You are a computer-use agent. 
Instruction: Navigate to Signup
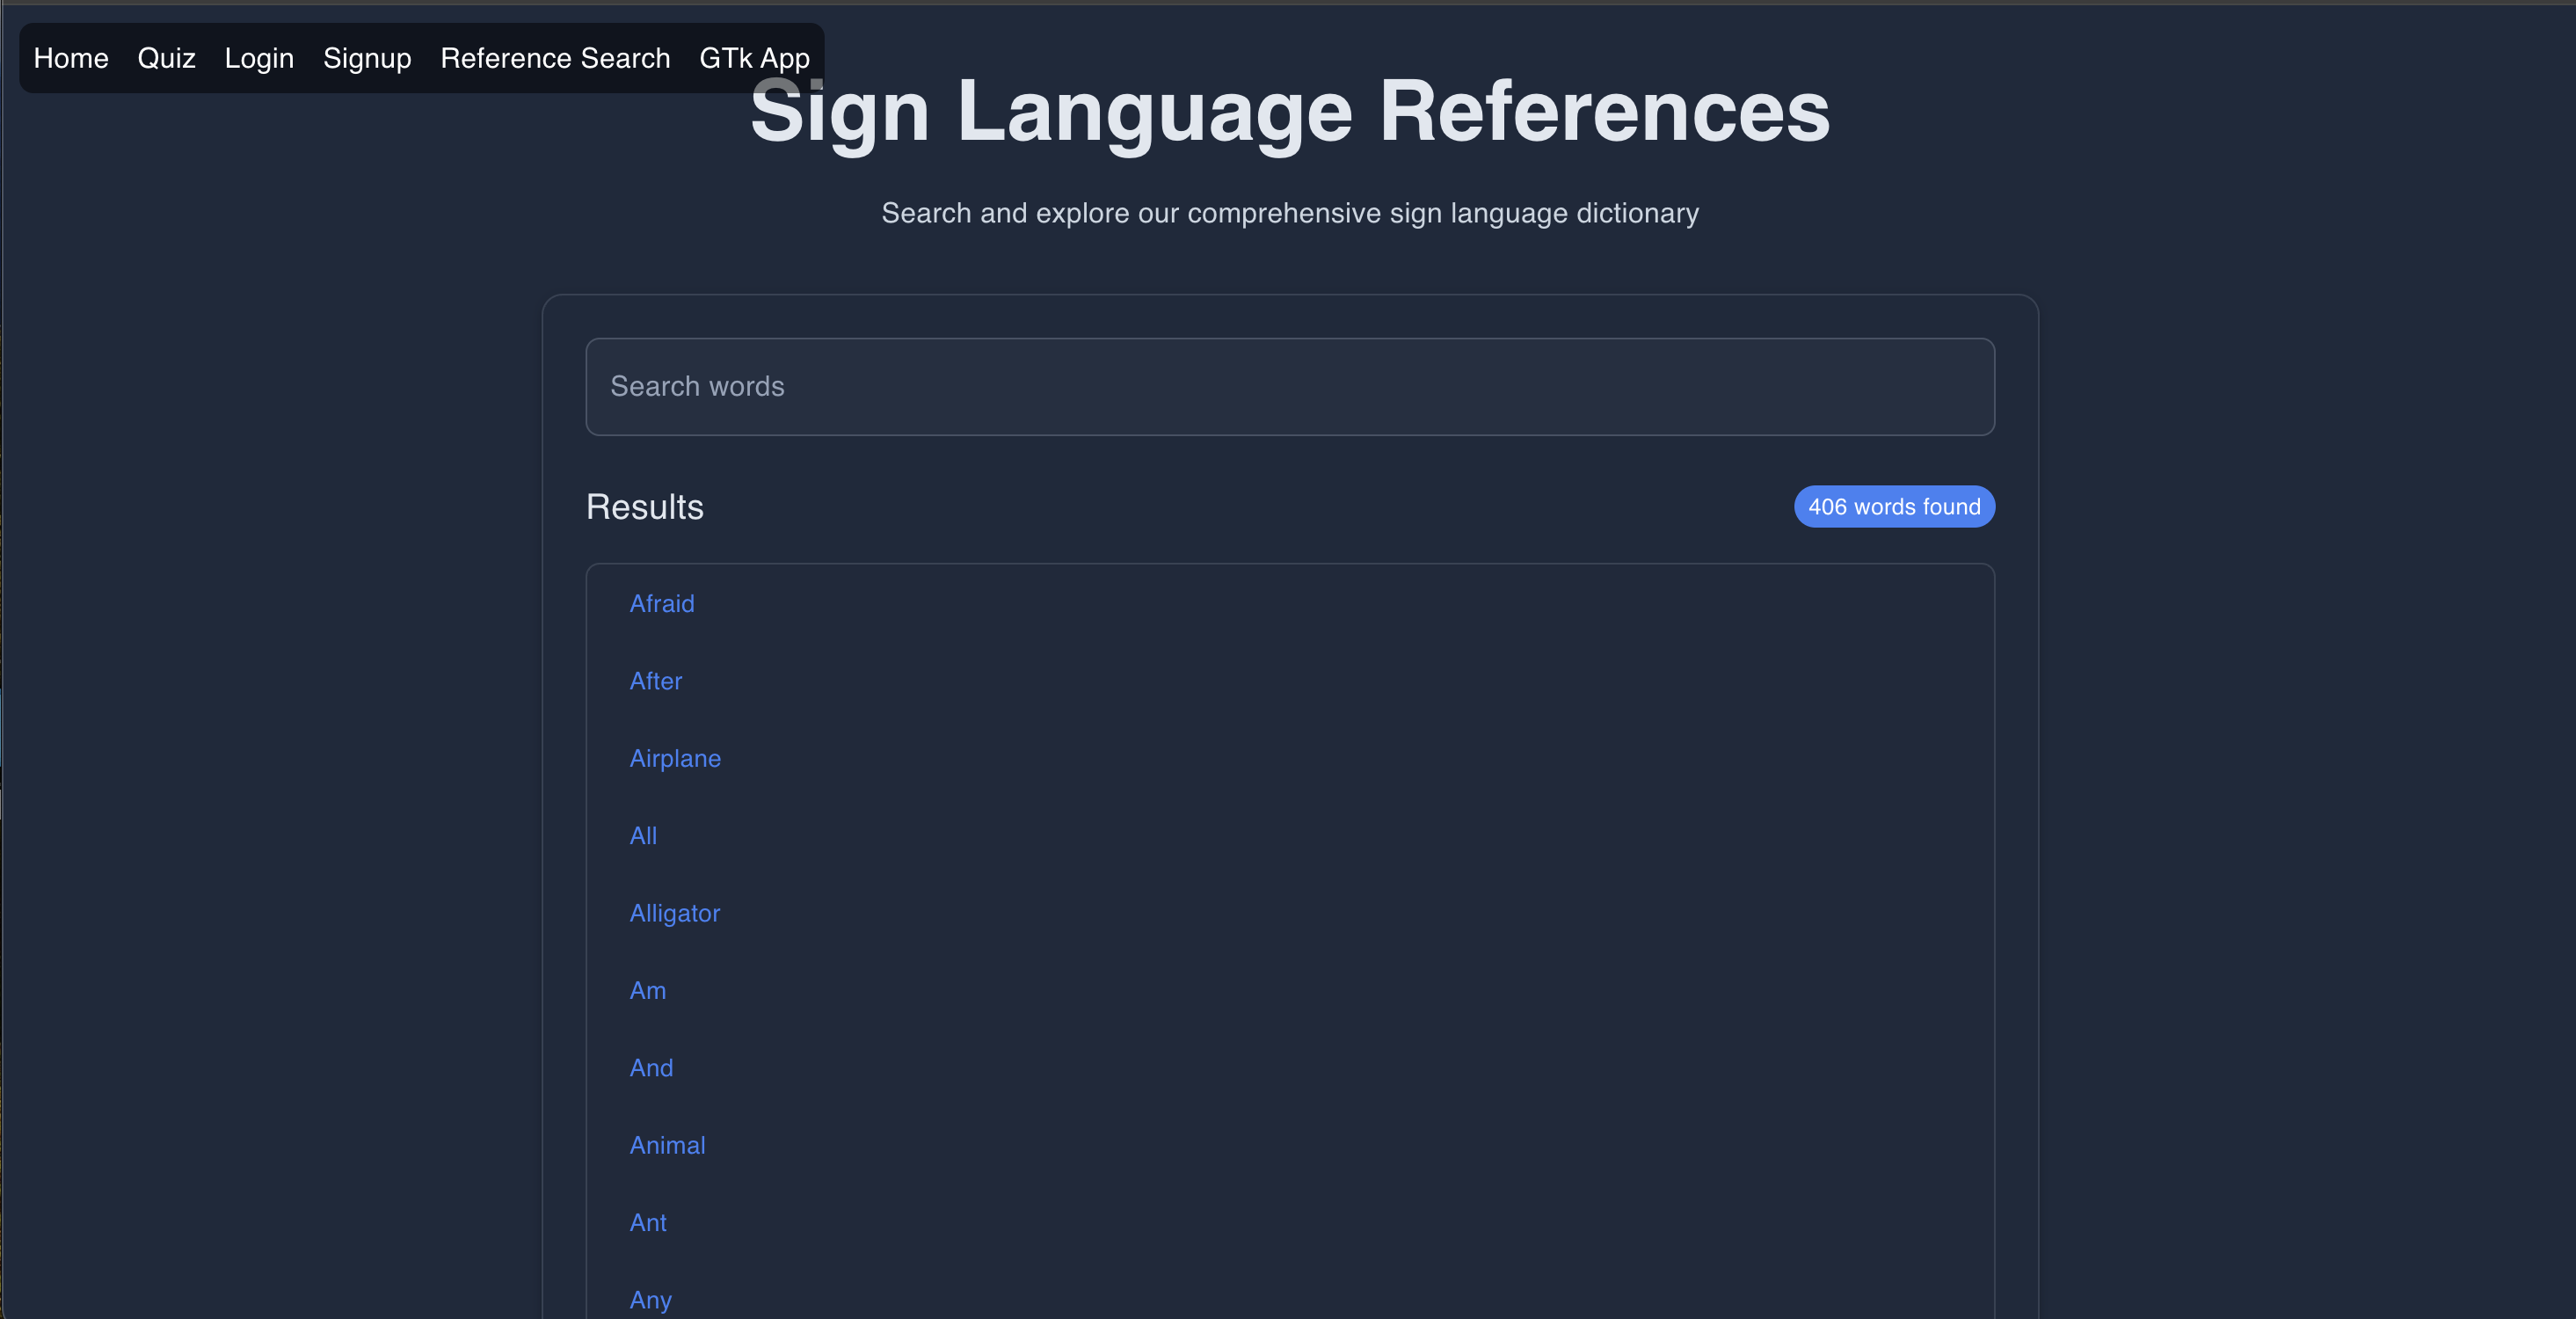click(367, 58)
